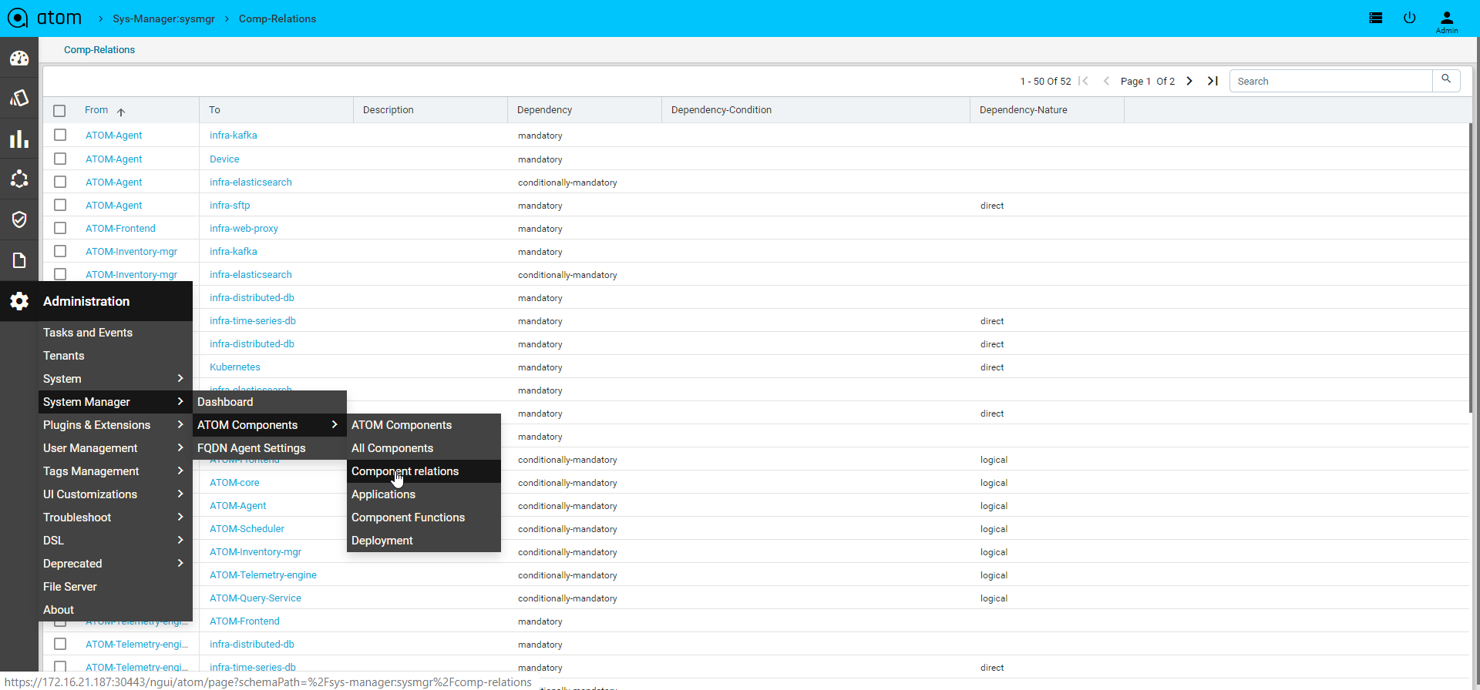The width and height of the screenshot is (1480, 690).
Task: Open the bar chart monitoring sidebar icon
Action: 19,139
